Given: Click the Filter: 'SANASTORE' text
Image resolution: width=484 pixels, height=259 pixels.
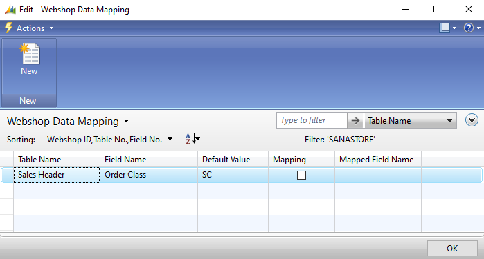Looking at the screenshot, I should click(339, 140).
